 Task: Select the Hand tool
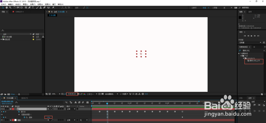(x=7, y=8)
